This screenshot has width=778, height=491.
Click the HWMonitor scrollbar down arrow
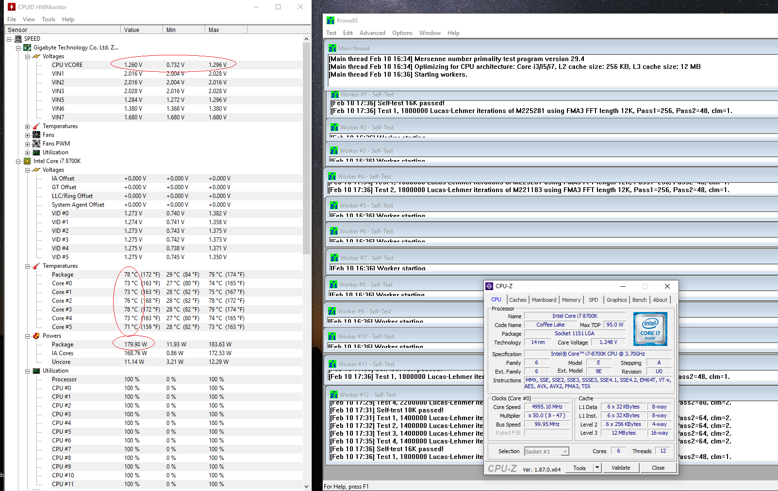[x=306, y=486]
